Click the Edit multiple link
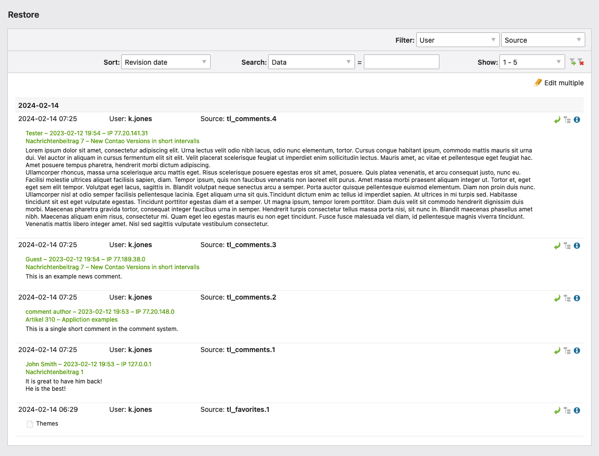This screenshot has width=599, height=456. [x=559, y=83]
